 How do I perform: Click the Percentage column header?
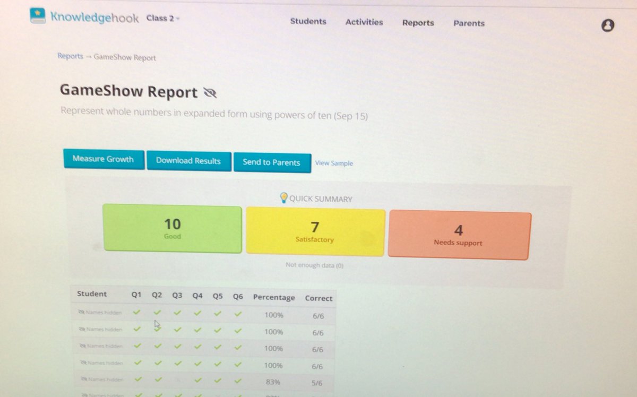(274, 297)
